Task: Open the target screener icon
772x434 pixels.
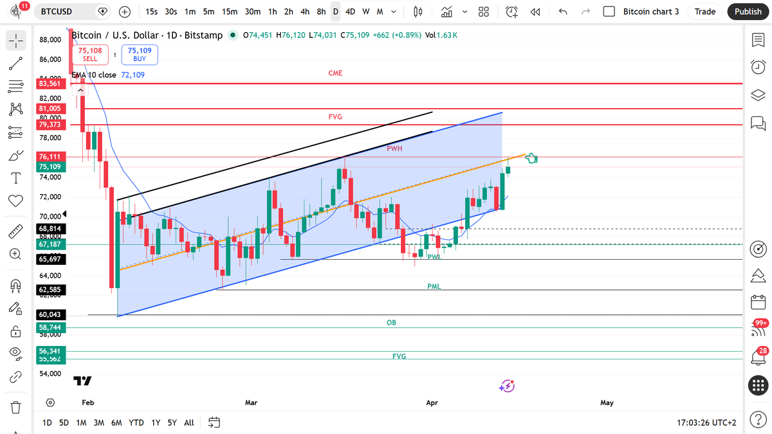Action: click(x=758, y=249)
